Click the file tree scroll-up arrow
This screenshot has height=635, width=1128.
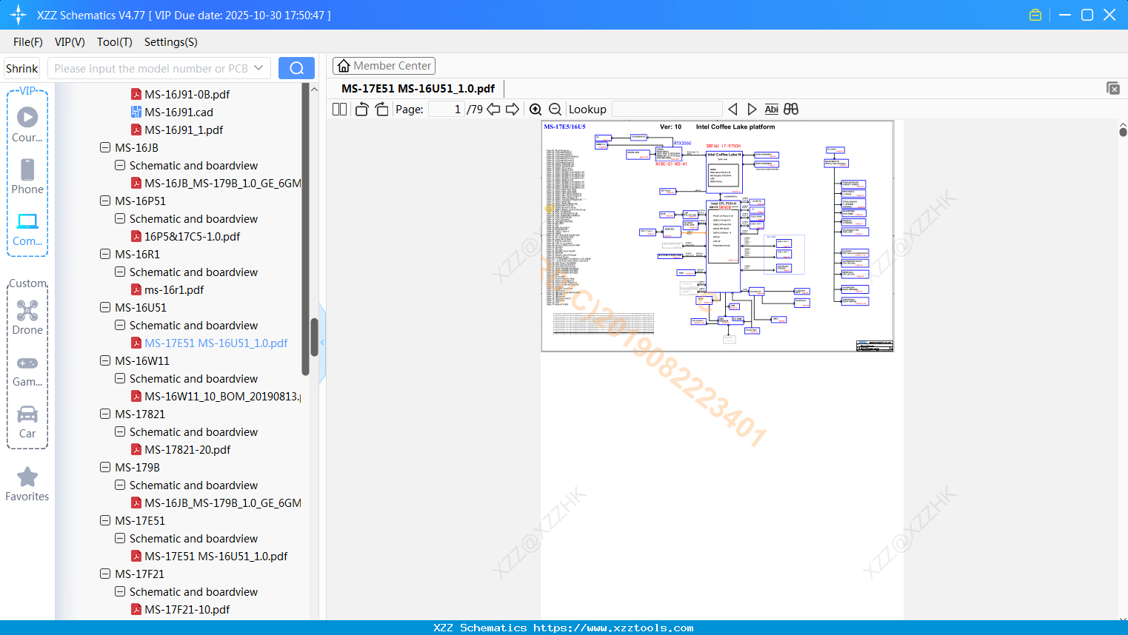point(314,89)
